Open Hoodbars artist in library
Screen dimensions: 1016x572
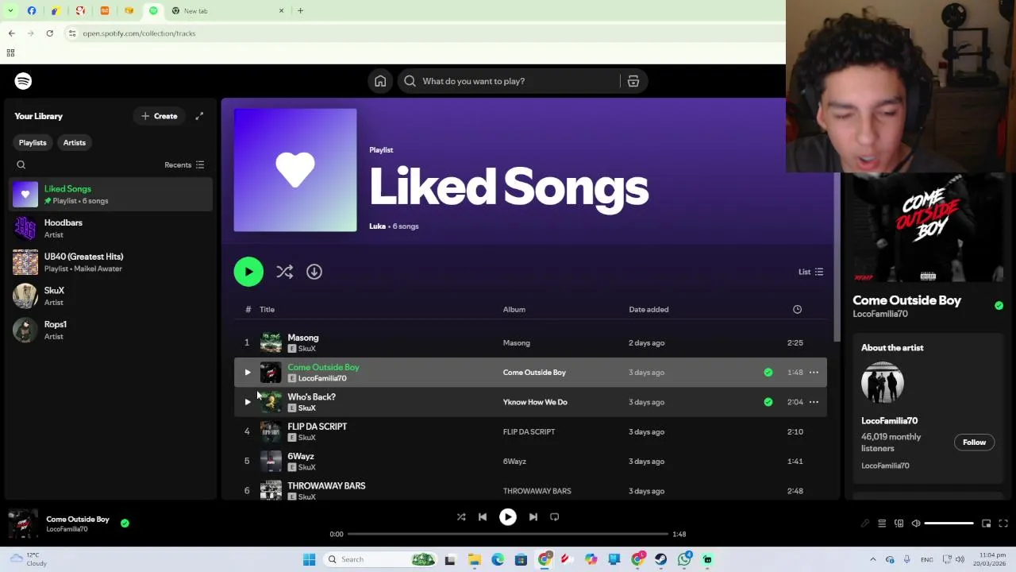click(x=111, y=229)
